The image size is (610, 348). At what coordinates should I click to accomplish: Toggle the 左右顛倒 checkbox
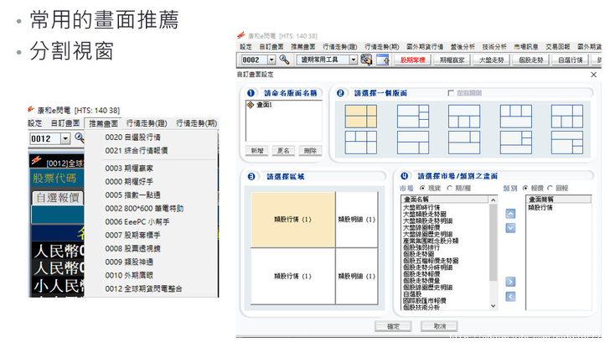(451, 92)
